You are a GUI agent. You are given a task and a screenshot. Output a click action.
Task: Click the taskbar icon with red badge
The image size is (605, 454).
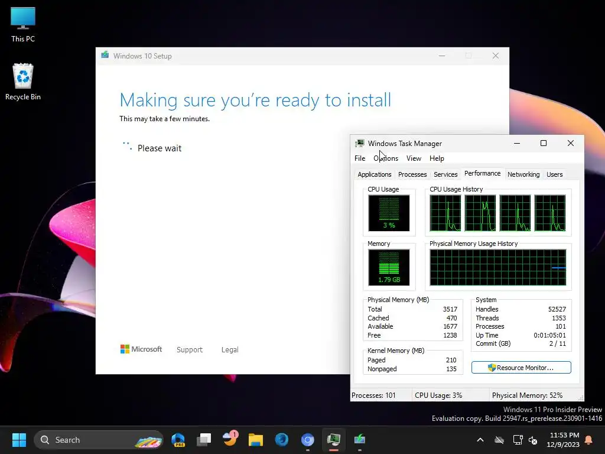click(x=230, y=439)
